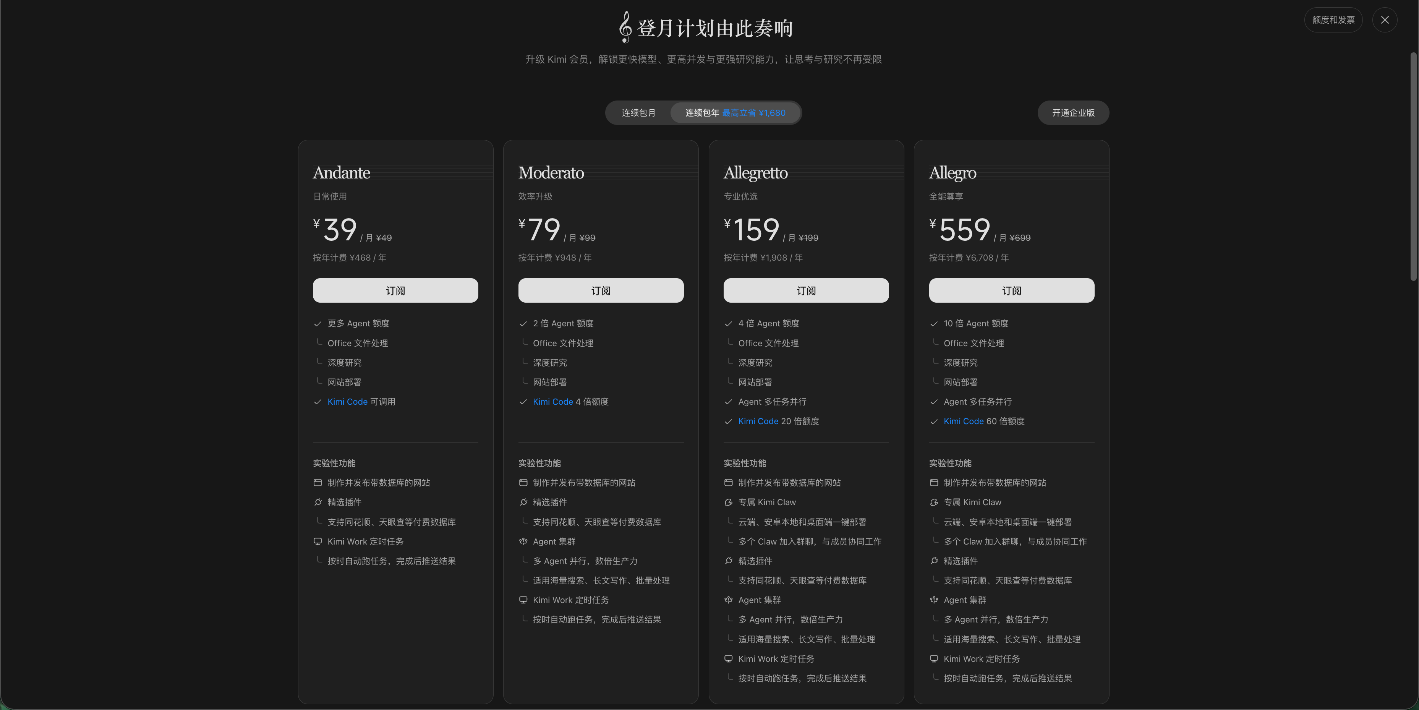Viewport: 1419px width, 710px height.
Task: Click database website icon in Allegretto card
Action: (x=728, y=483)
